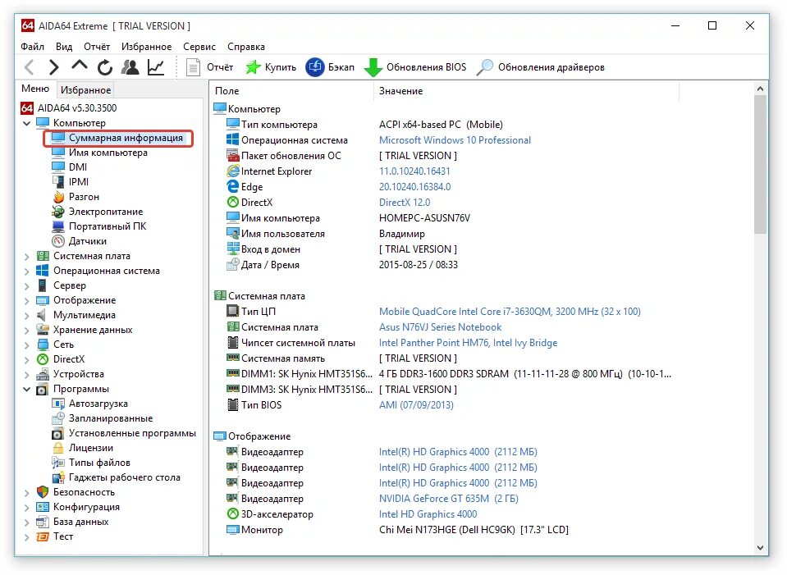Viewport: 787px width, 575px height.
Task: Go up one level with the up arrow
Action: (x=80, y=66)
